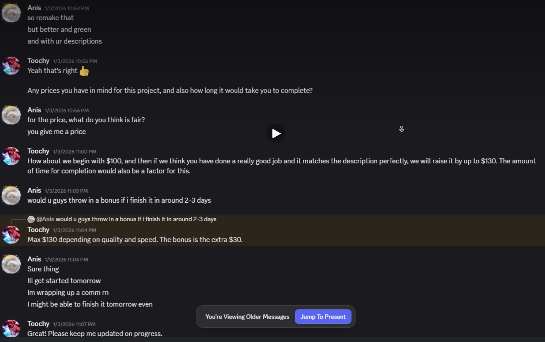Open Toochy avatar on highlighted reply message
This screenshot has height=342, width=545.
click(x=11, y=235)
